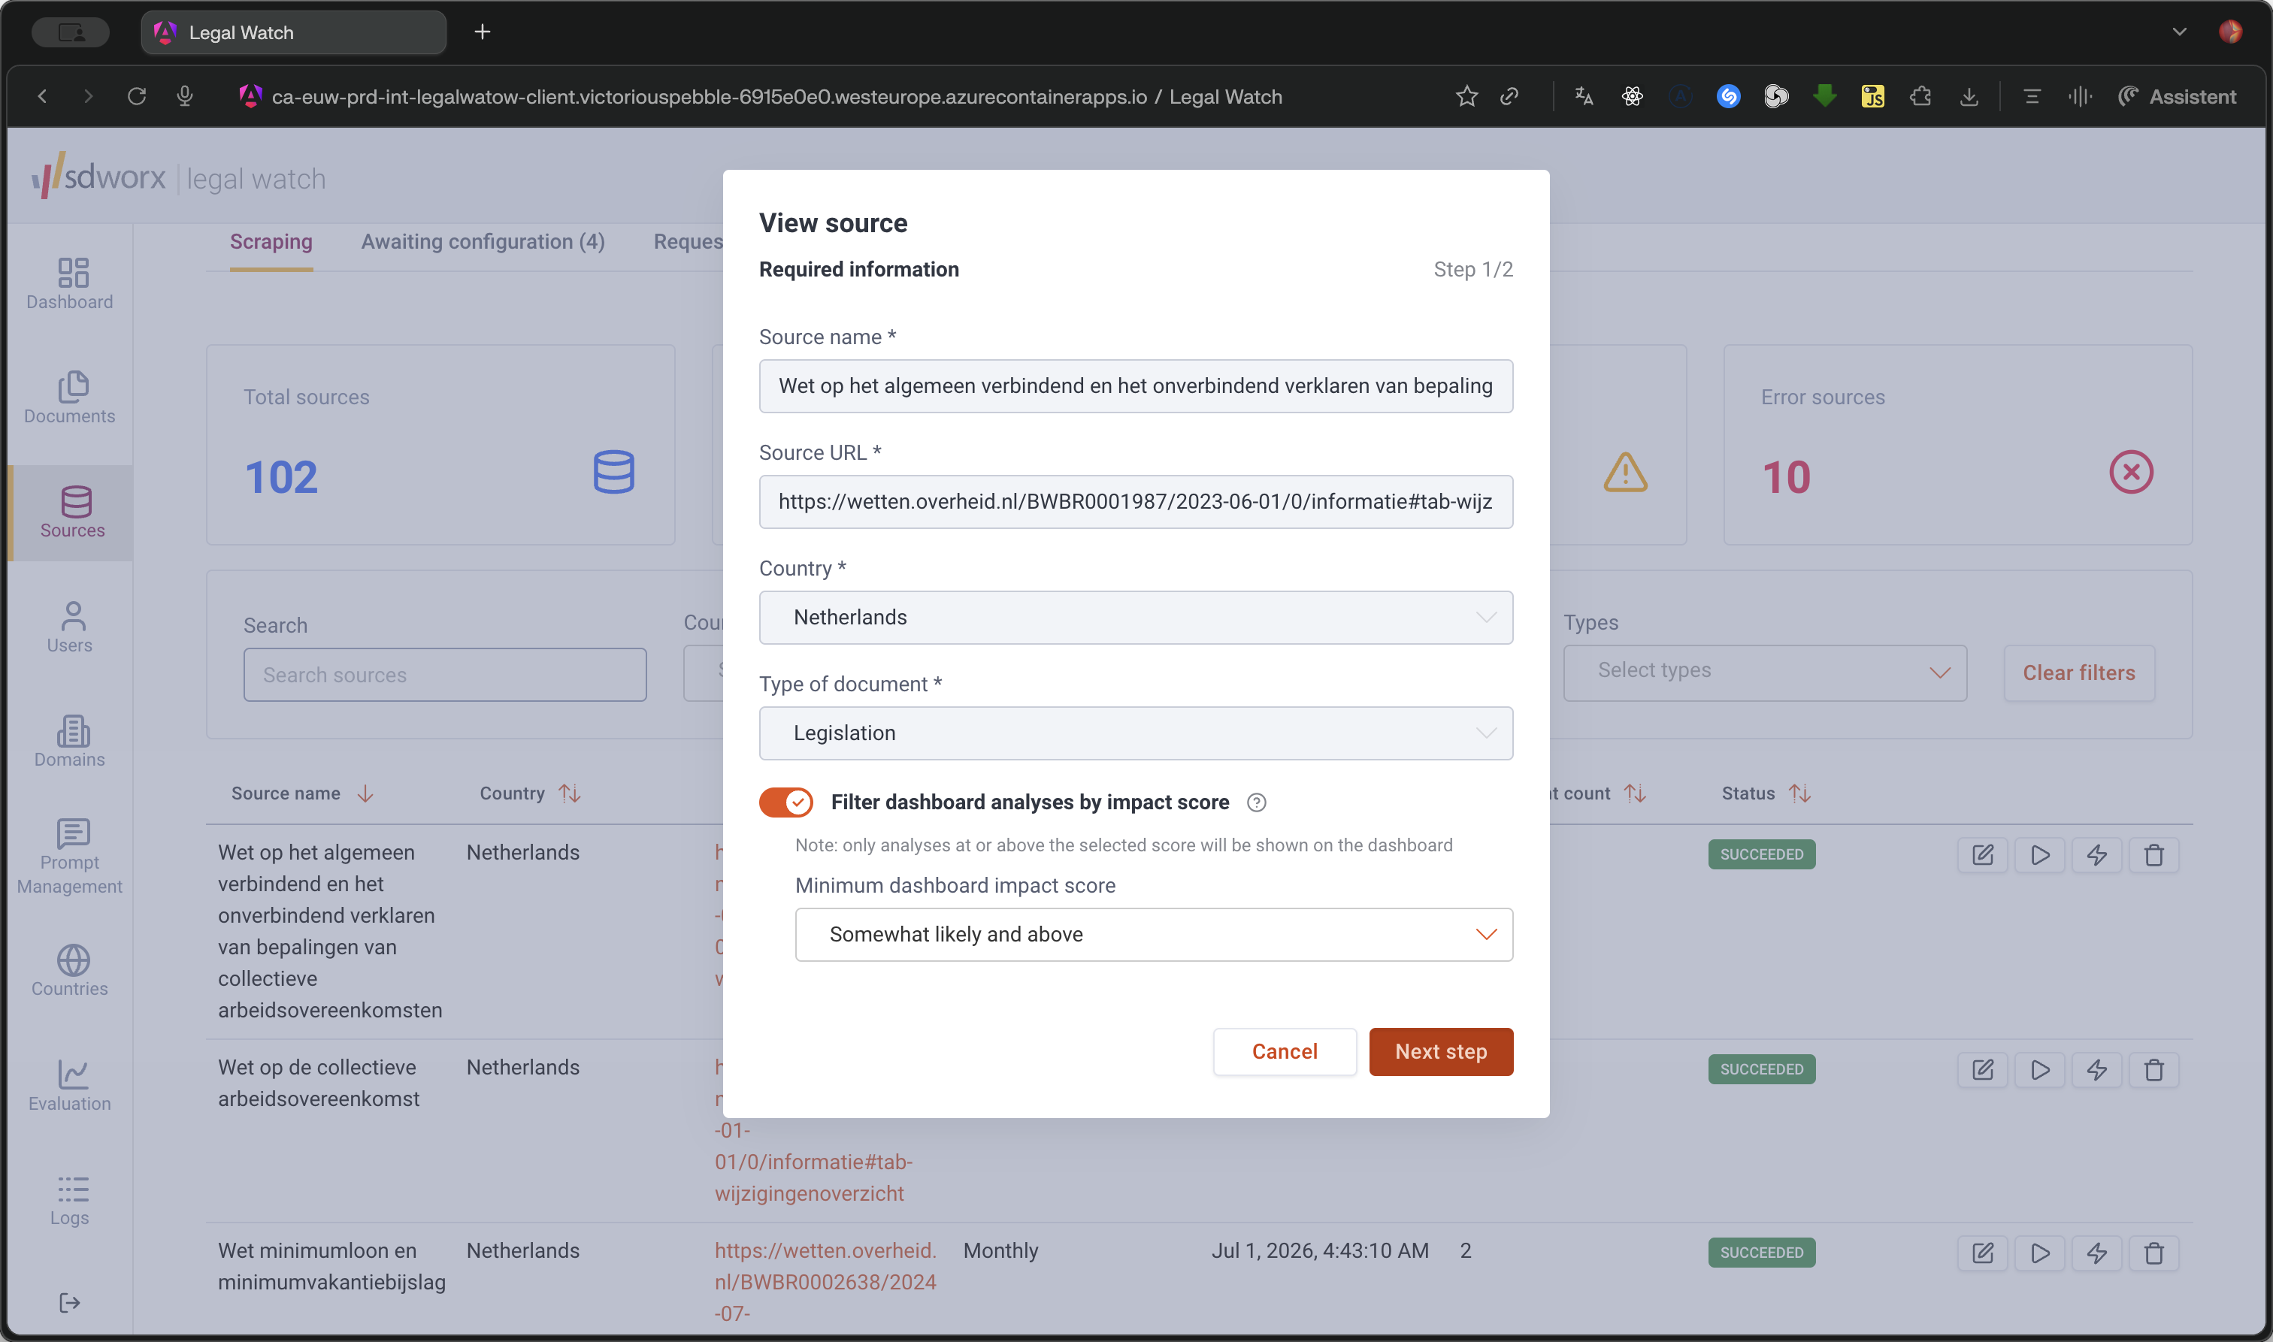Disable filter dashboard analyses by impact score
The image size is (2273, 1342).
click(x=785, y=802)
